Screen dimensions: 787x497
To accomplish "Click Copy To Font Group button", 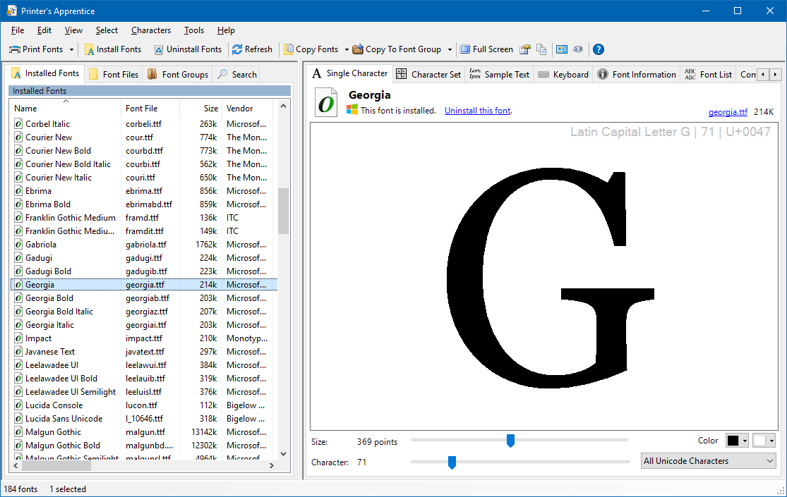I will click(x=397, y=49).
